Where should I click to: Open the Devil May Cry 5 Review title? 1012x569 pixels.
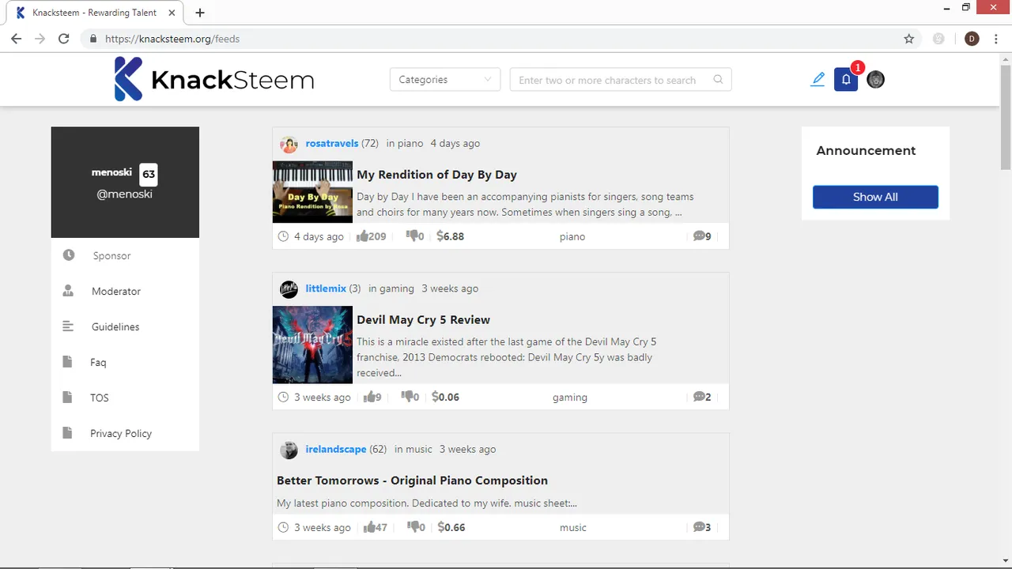click(x=423, y=319)
